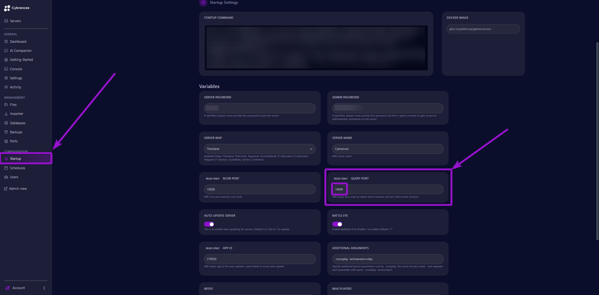Open the Servers page
The image size is (599, 295).
[x=15, y=21]
